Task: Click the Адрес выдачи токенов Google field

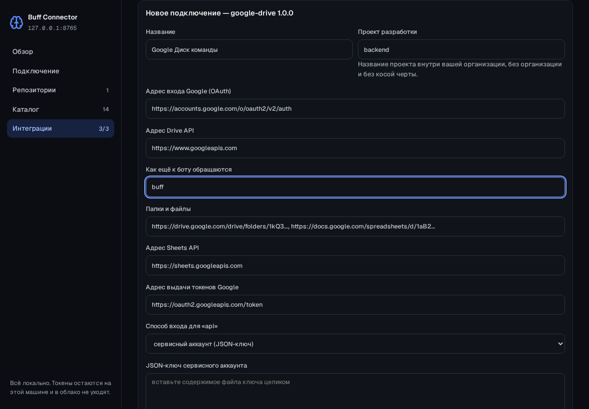Action: [x=355, y=305]
